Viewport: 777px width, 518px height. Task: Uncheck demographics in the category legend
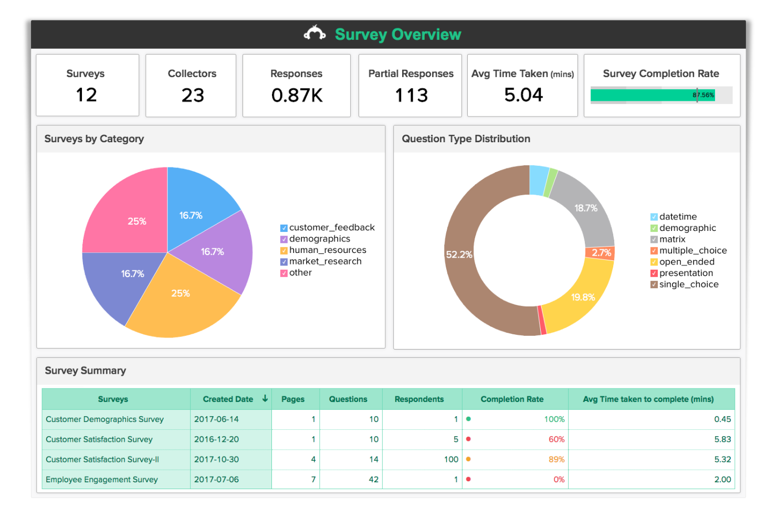[283, 239]
